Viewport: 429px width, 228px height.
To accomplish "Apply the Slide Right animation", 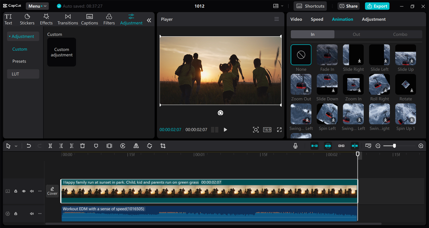I will pyautogui.click(x=353, y=55).
